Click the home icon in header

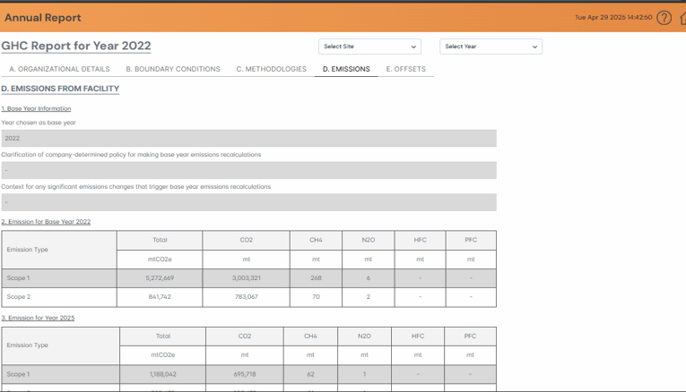682,18
